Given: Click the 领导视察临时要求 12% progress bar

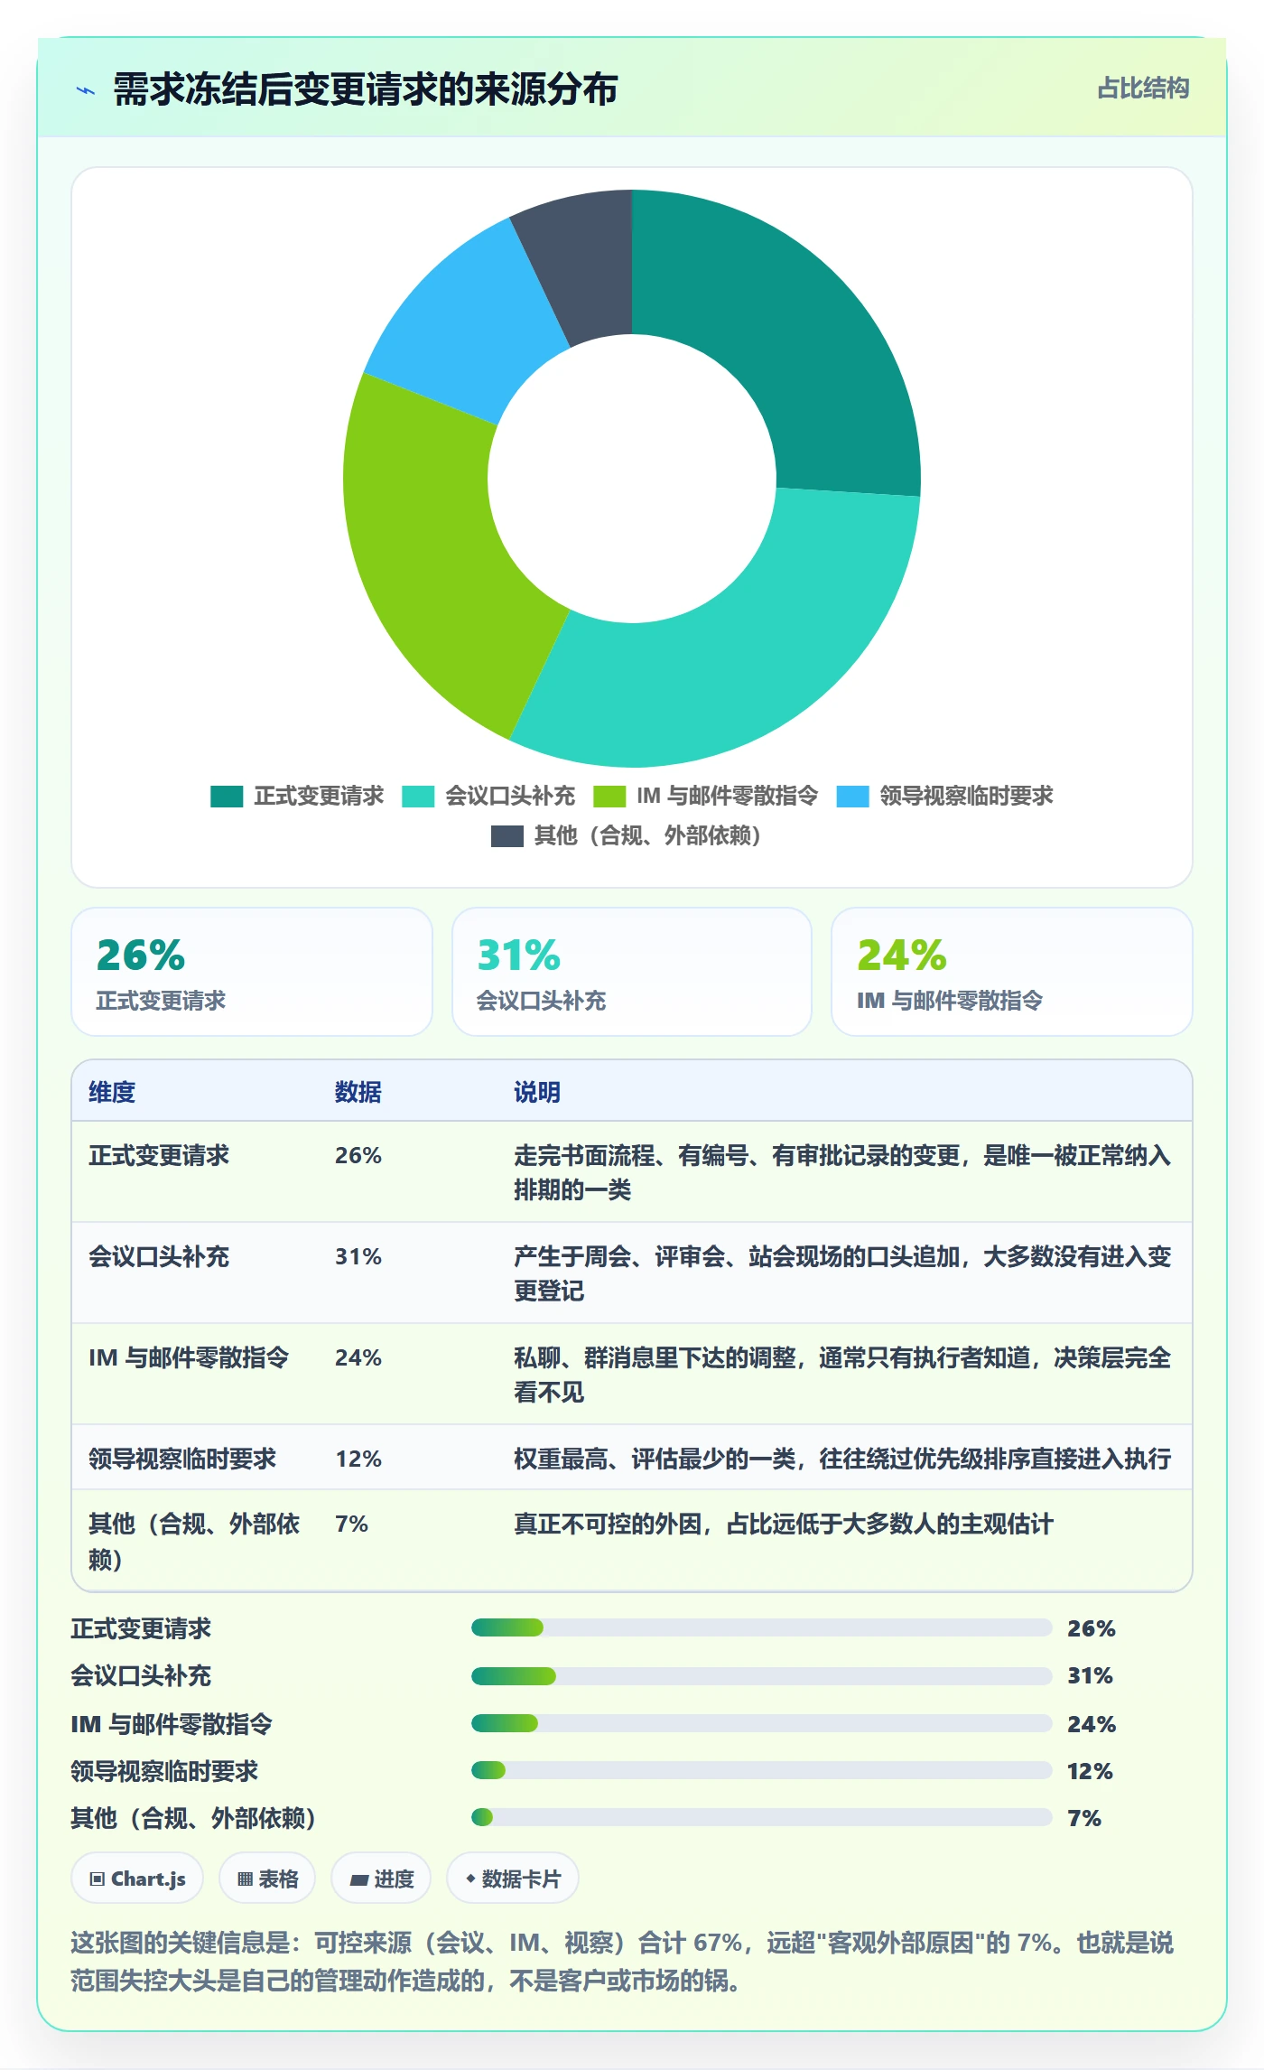Looking at the screenshot, I should (x=761, y=1770).
